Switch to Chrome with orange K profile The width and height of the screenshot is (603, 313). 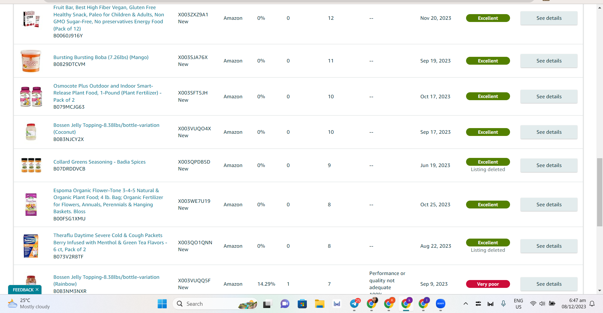point(389,304)
